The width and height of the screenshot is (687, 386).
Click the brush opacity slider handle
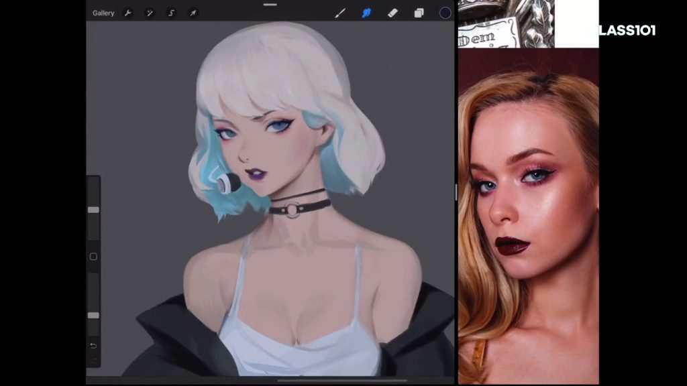coord(93,315)
